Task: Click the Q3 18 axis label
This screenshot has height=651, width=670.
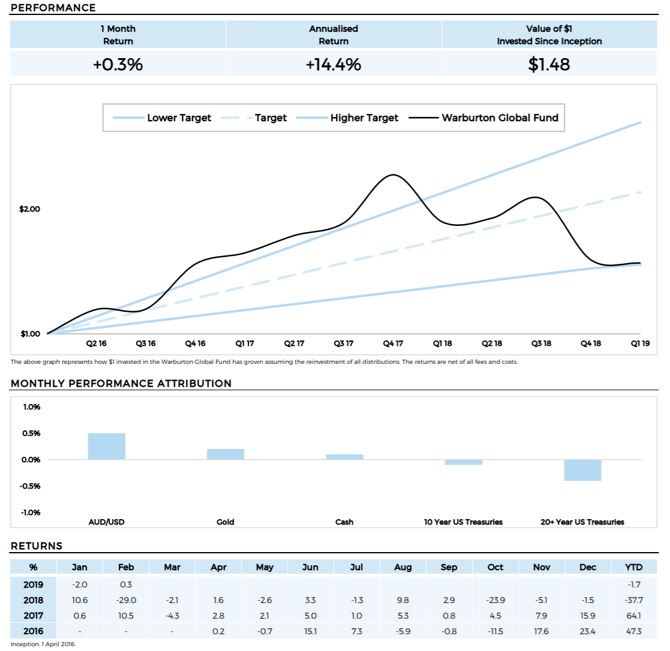Action: coord(542,343)
